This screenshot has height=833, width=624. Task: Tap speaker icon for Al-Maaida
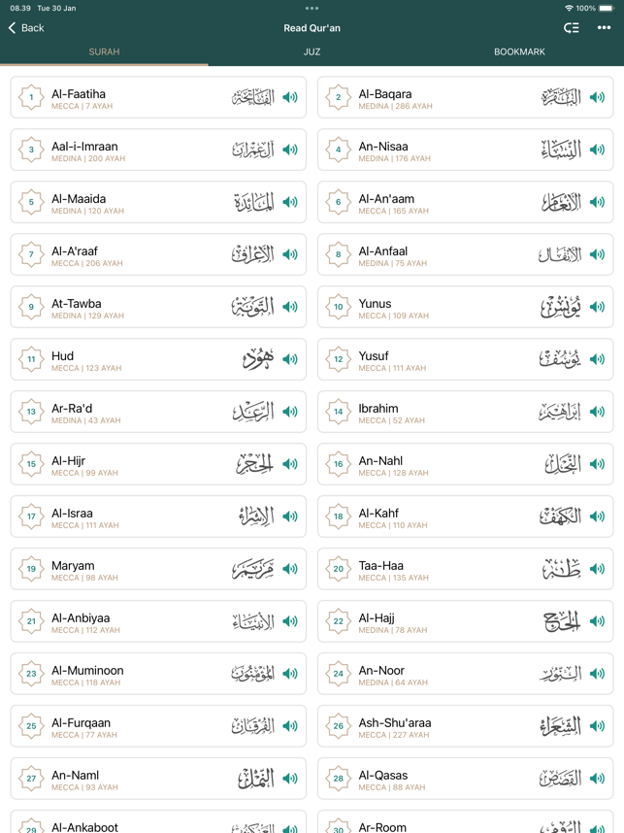290,203
